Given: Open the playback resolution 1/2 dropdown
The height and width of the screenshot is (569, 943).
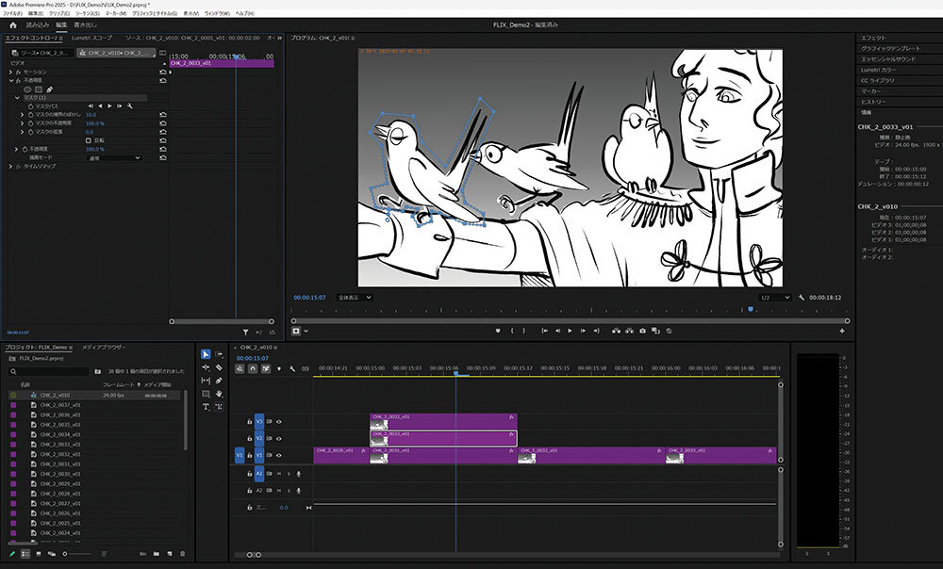Looking at the screenshot, I should click(774, 298).
